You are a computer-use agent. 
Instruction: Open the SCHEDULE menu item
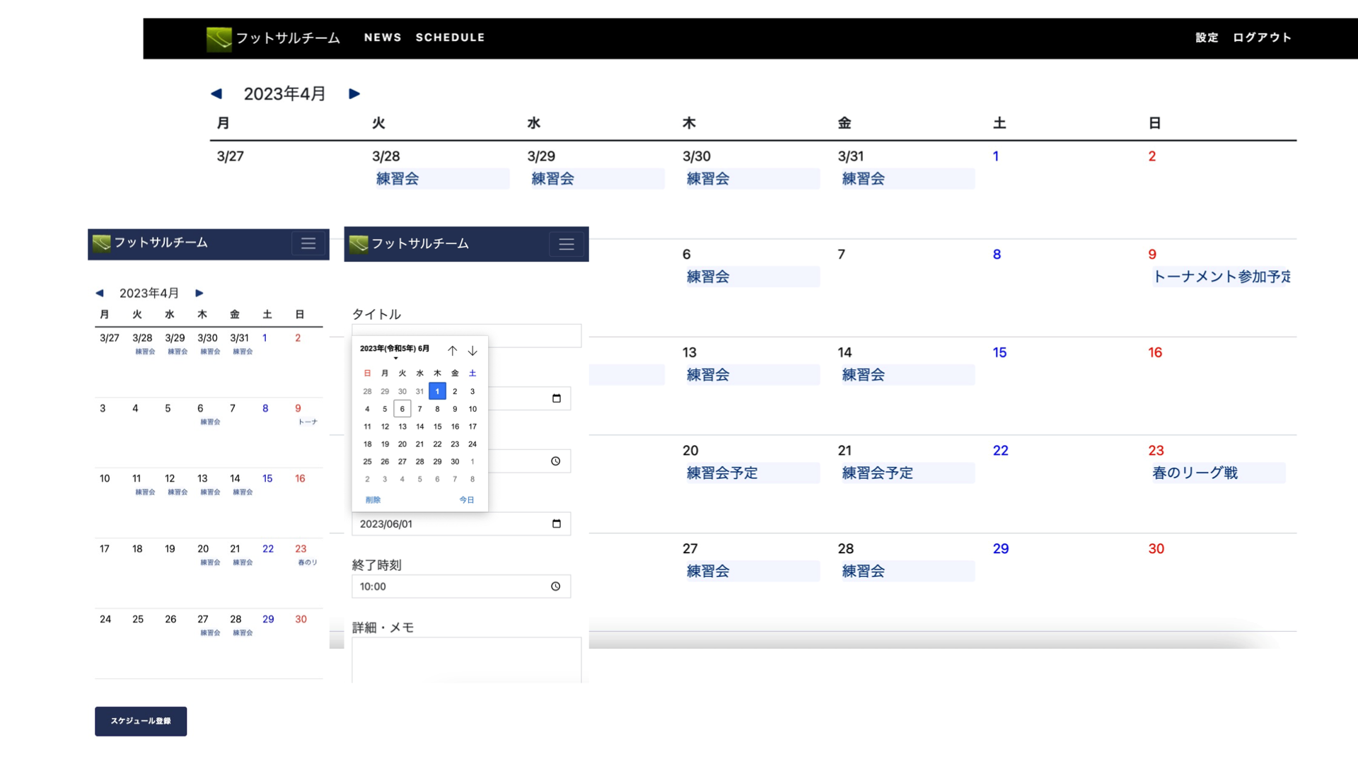tap(450, 37)
